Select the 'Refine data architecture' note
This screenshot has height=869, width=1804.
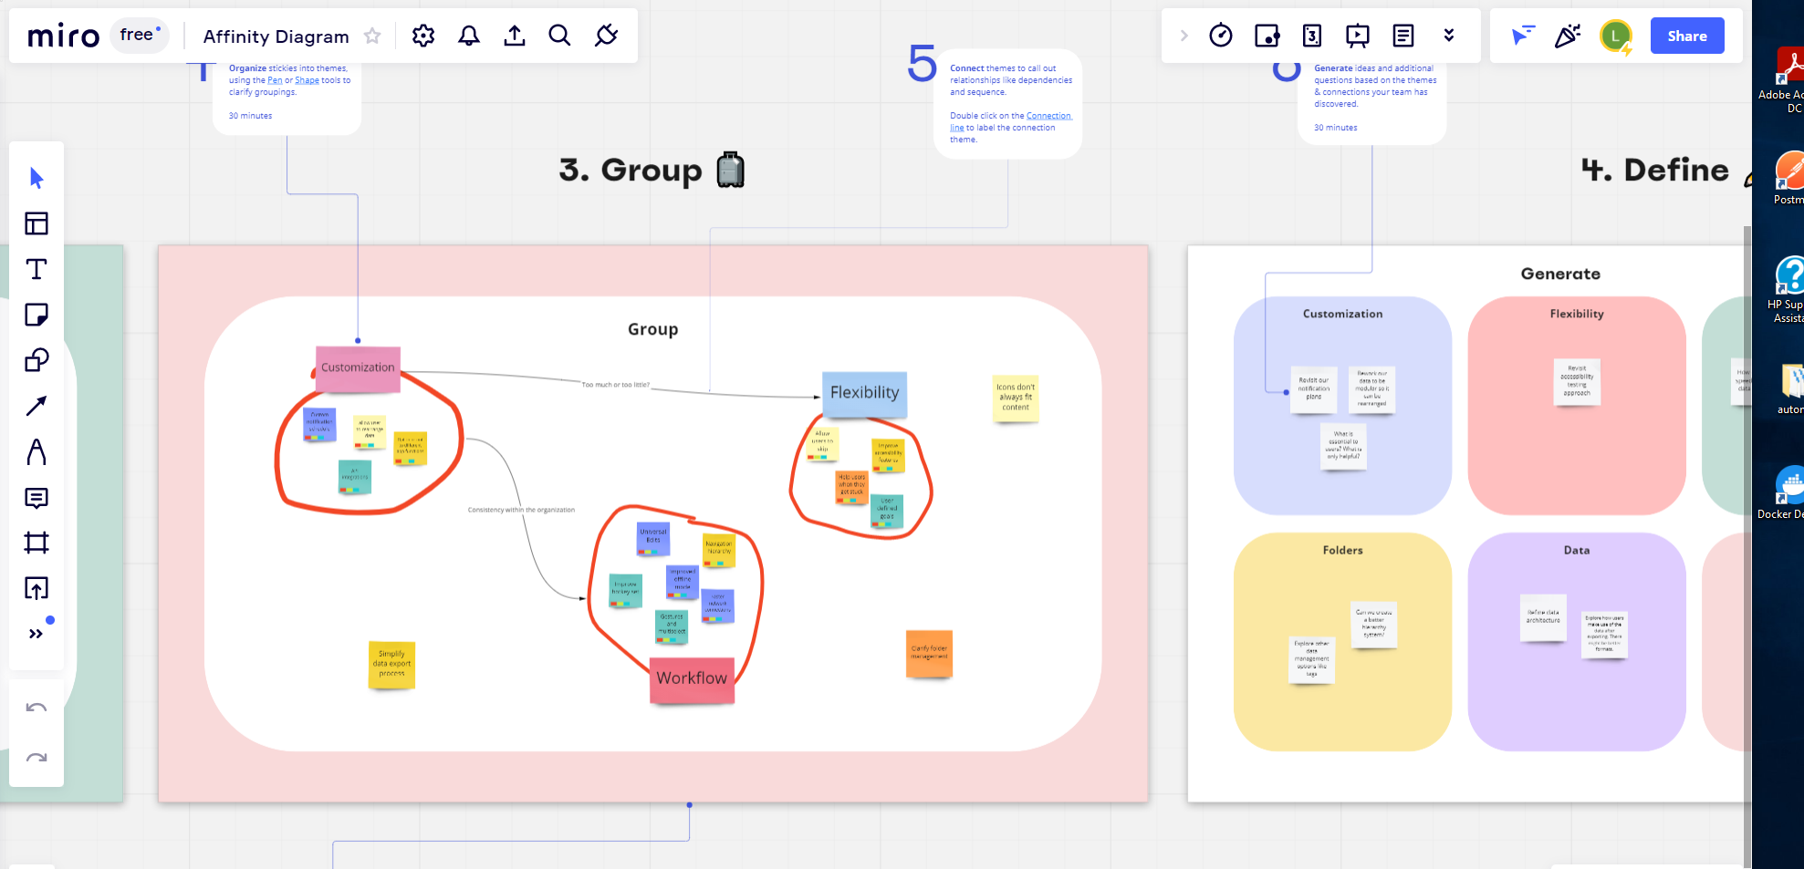click(x=1543, y=617)
